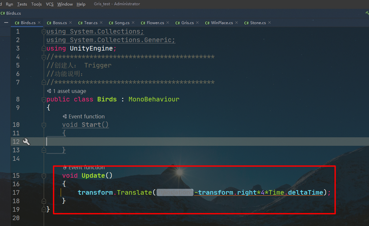Screen dimensions: 369x226
Task: Collapse the using directives at line 1
Action: point(44,32)
